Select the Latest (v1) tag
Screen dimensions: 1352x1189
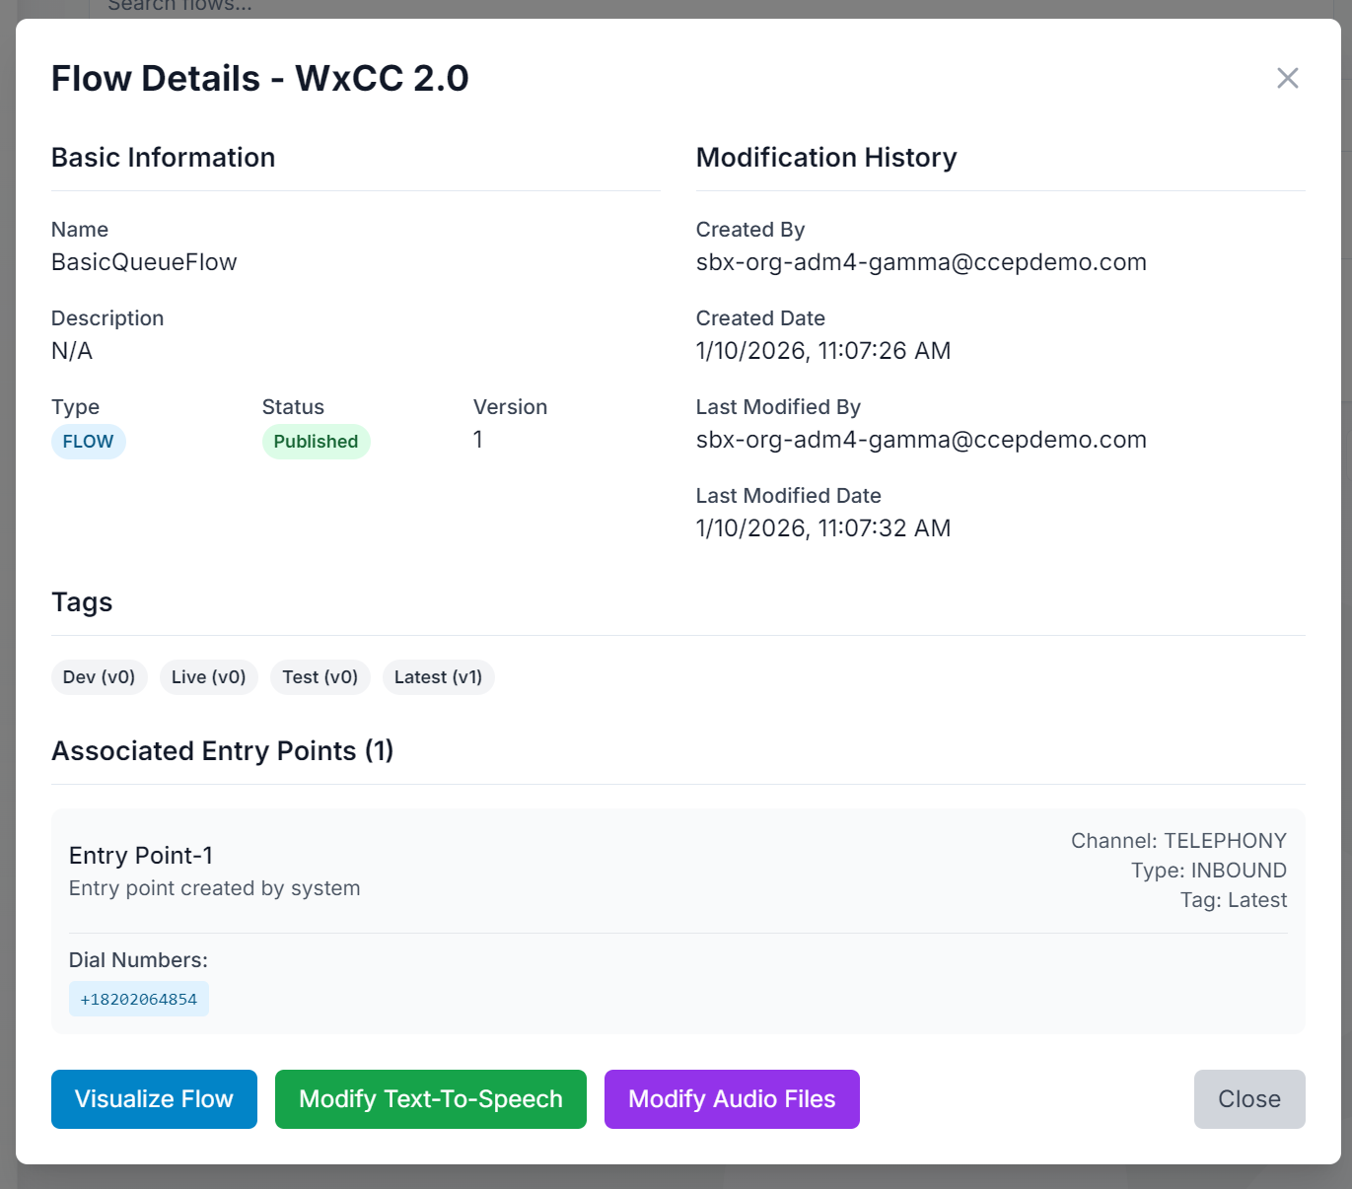(x=438, y=677)
